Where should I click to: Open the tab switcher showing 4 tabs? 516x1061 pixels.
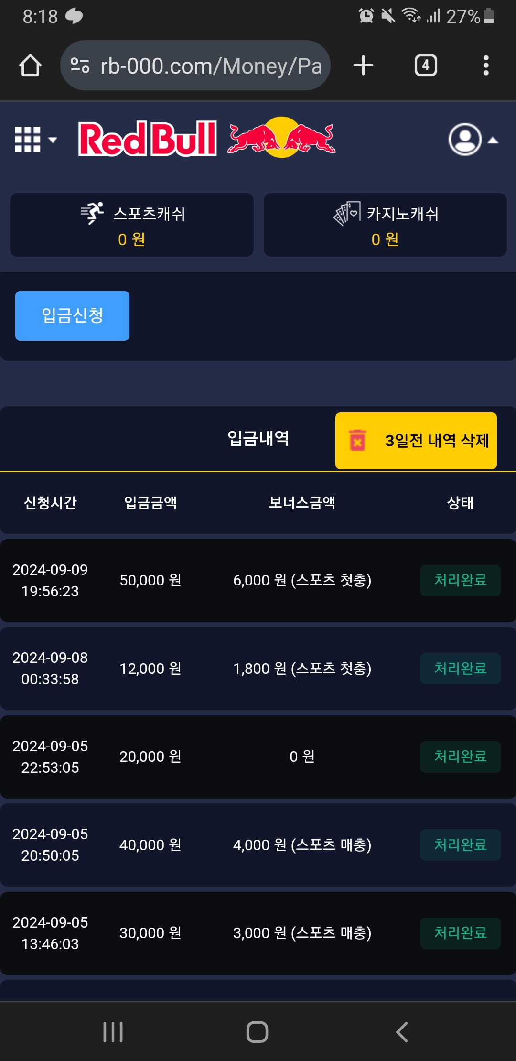[426, 65]
